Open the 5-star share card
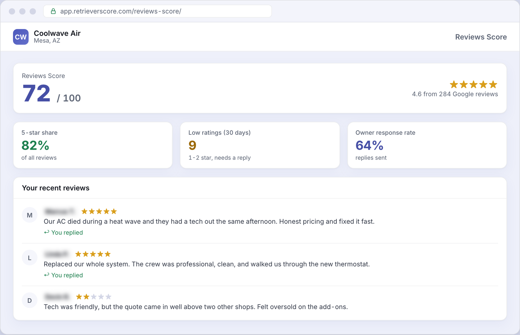 [93, 145]
